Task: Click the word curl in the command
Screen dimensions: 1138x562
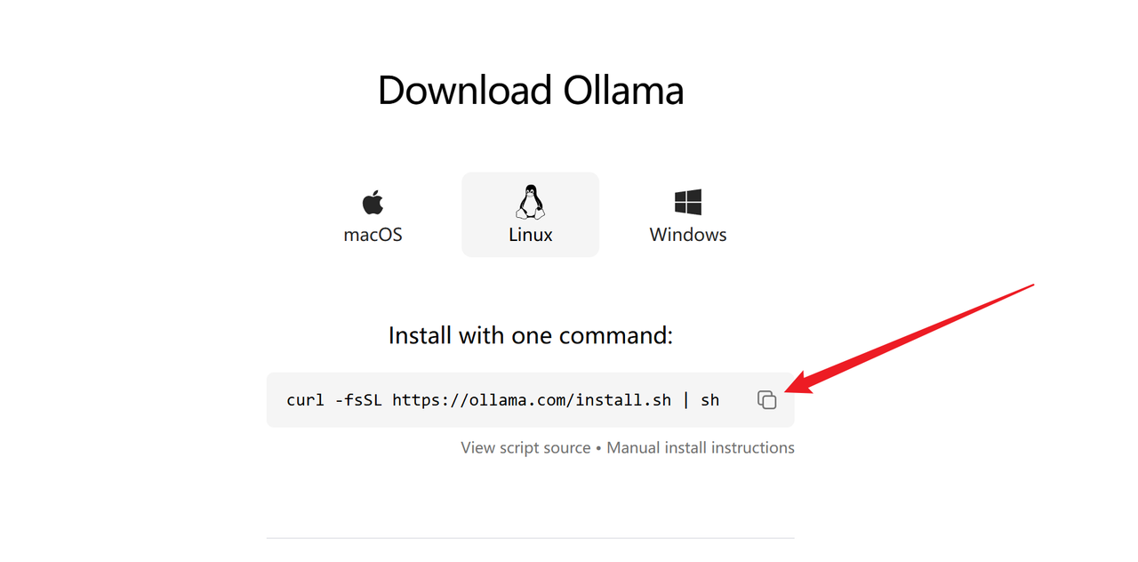Action: (x=306, y=400)
